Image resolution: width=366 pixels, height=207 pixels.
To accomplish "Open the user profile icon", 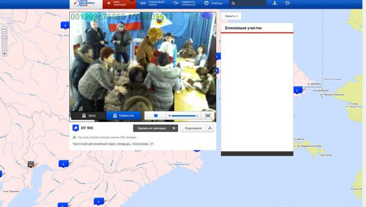I will [x=275, y=3].
